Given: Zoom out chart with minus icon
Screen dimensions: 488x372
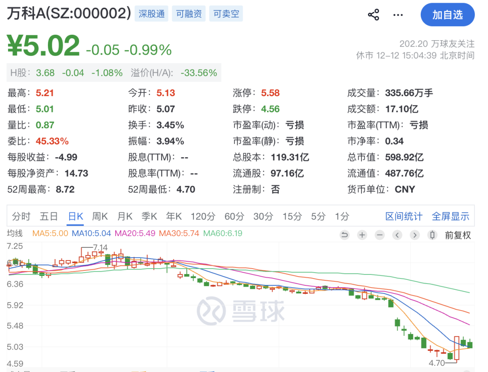Looking at the screenshot, I should tap(380, 235).
